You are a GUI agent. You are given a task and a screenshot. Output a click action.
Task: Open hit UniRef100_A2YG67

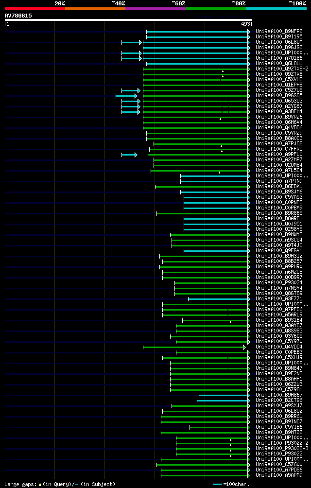click(x=279, y=106)
